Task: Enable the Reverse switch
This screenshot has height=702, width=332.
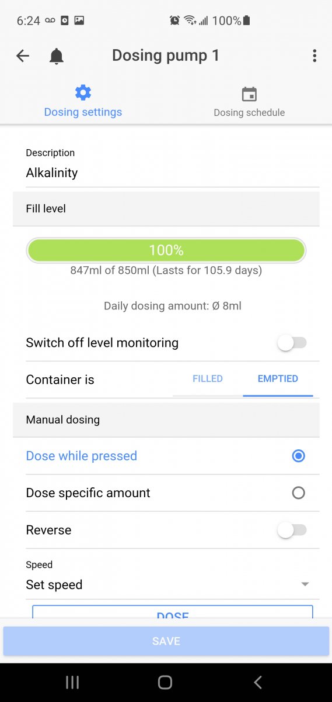Action: click(x=292, y=530)
